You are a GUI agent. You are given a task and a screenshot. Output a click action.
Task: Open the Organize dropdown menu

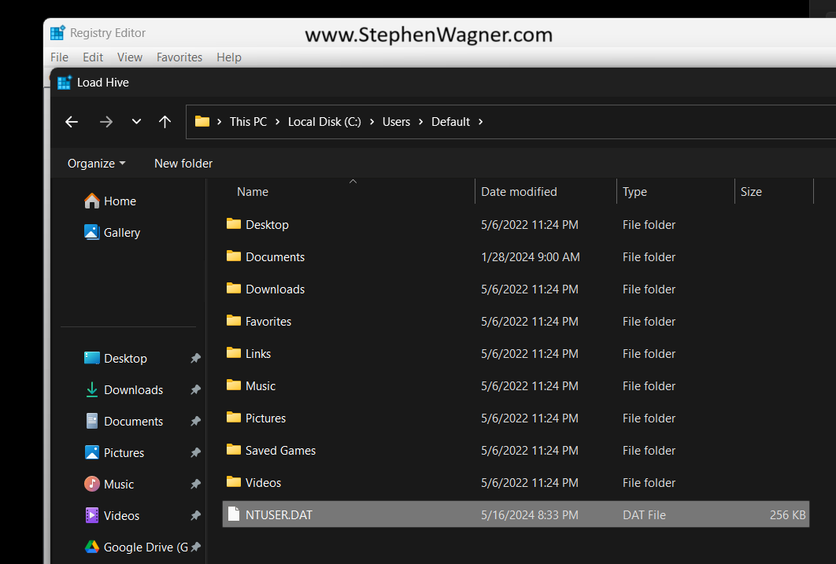click(x=96, y=164)
